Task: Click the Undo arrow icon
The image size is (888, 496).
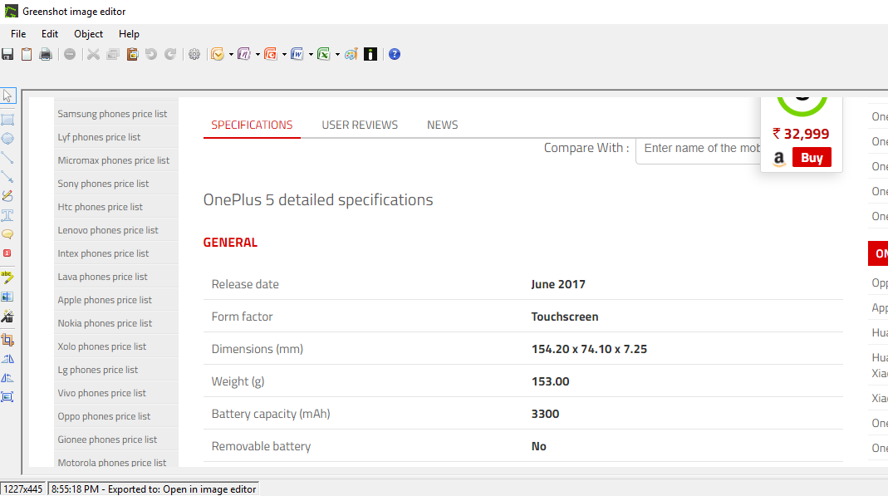Action: point(151,54)
